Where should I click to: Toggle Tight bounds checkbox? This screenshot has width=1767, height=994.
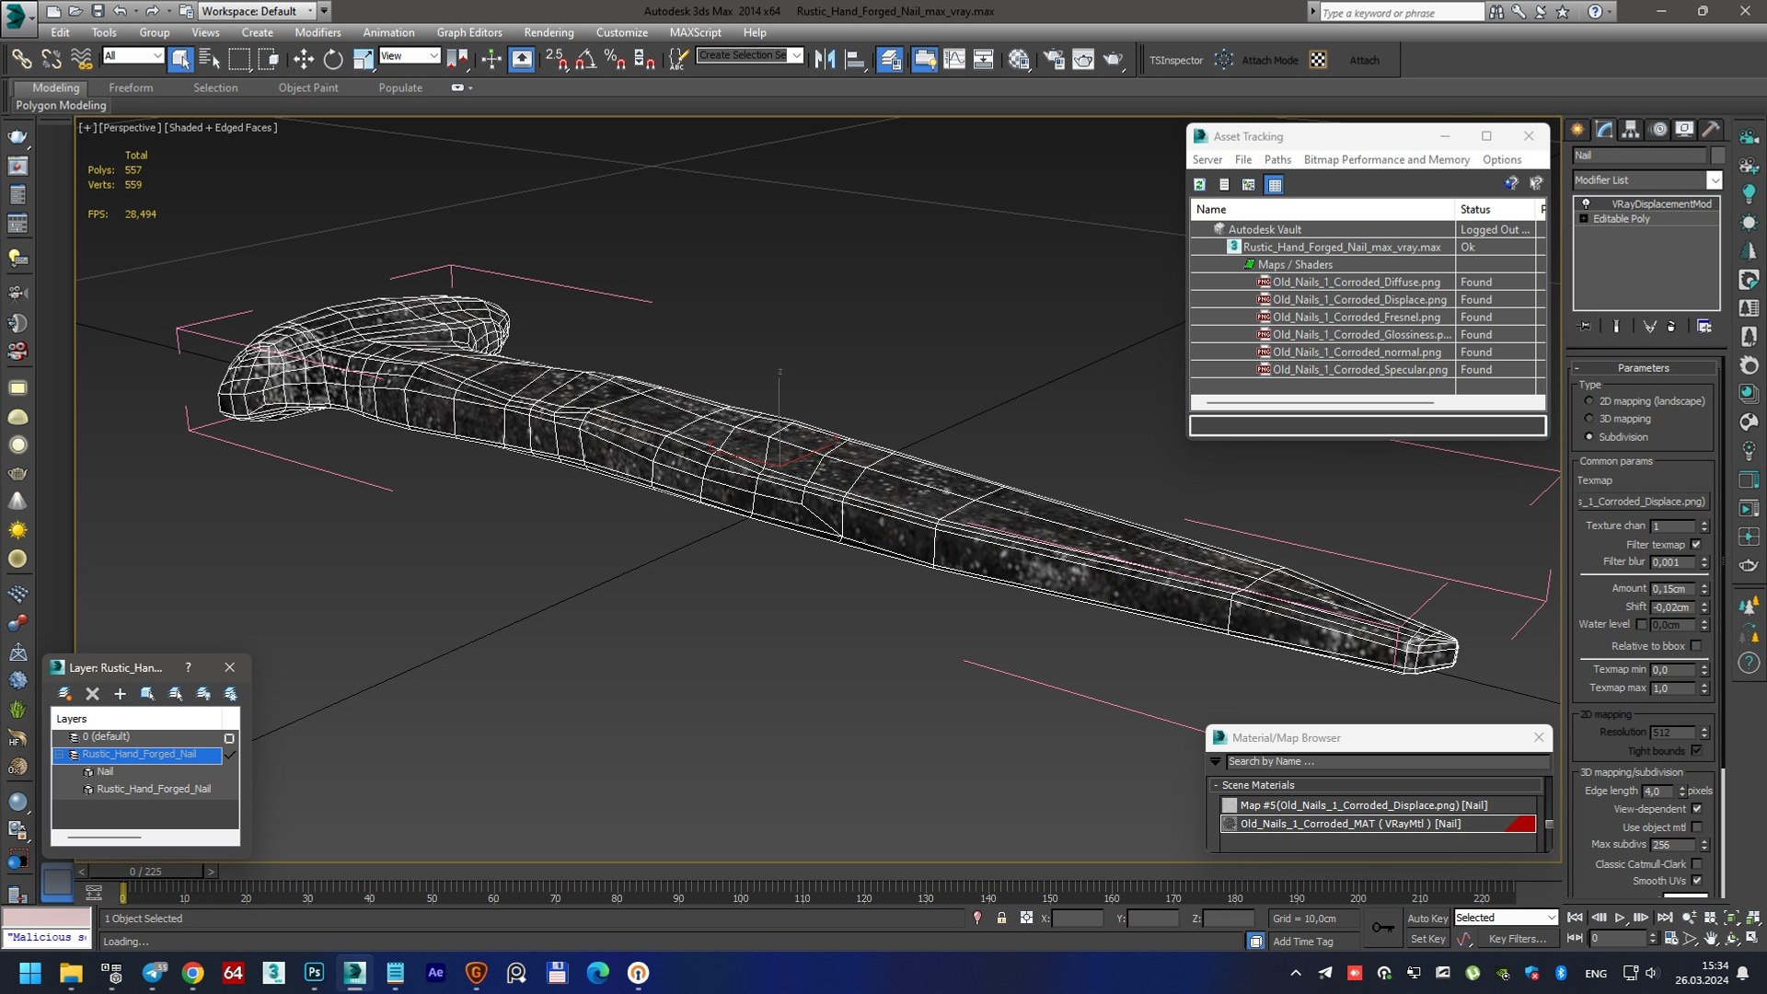[1696, 751]
